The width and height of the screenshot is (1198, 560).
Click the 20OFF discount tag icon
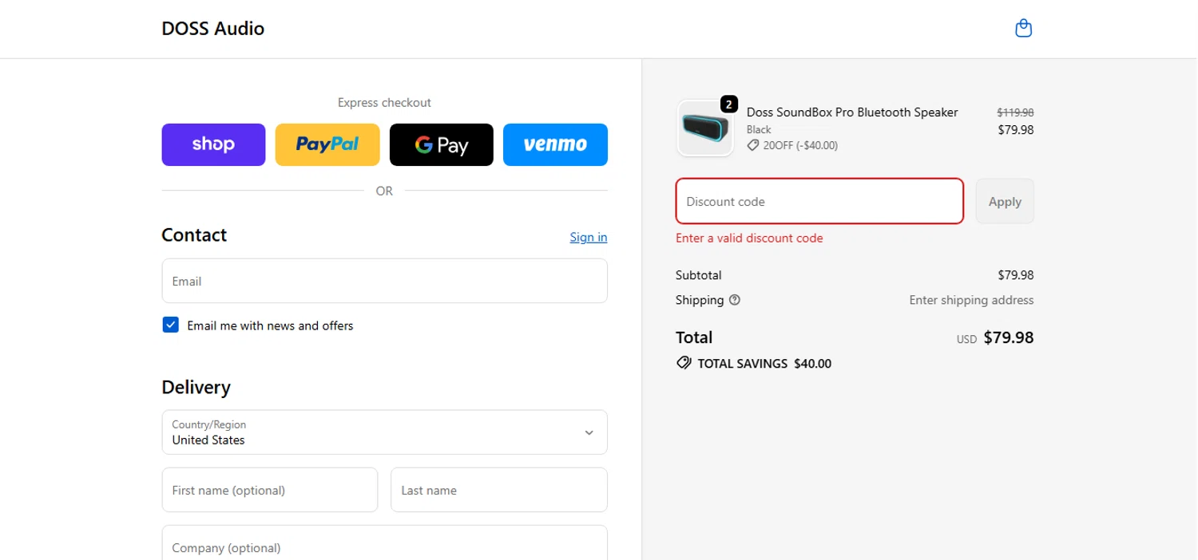click(752, 145)
